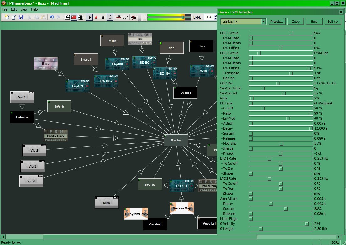Viewport: 346px width, 245px height.
Task: Click the 'bleh bleh' info icon
Action: pyautogui.click(x=125, y=17)
